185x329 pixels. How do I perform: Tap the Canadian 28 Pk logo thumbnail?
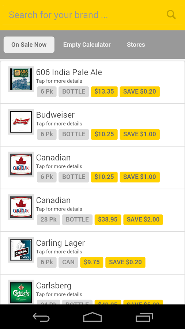tap(21, 207)
